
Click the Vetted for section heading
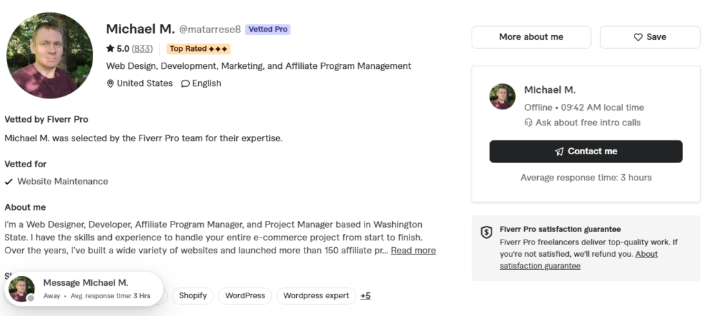[26, 164]
